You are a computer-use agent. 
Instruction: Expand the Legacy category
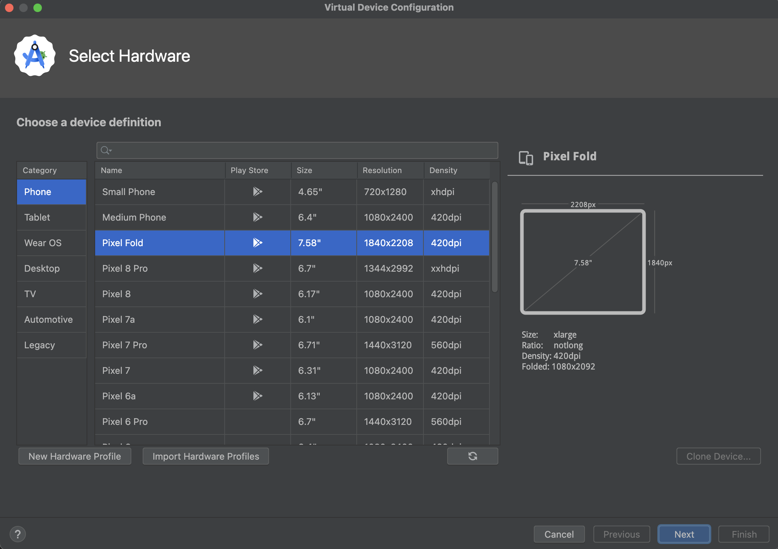(x=39, y=344)
